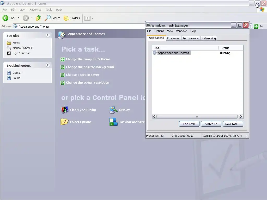The height and width of the screenshot is (200, 267).
Task: Open the Display troubleshooter help icon
Action: 9,73
